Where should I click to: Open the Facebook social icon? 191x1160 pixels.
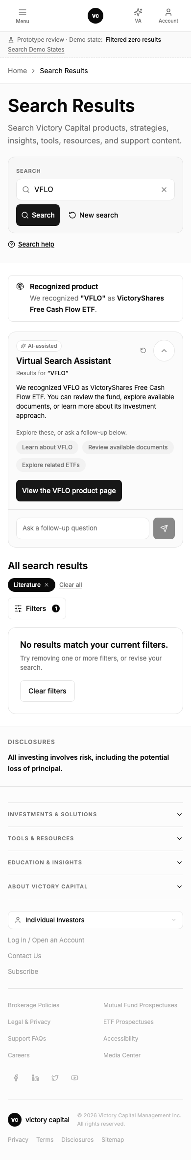pyautogui.click(x=16, y=1077)
